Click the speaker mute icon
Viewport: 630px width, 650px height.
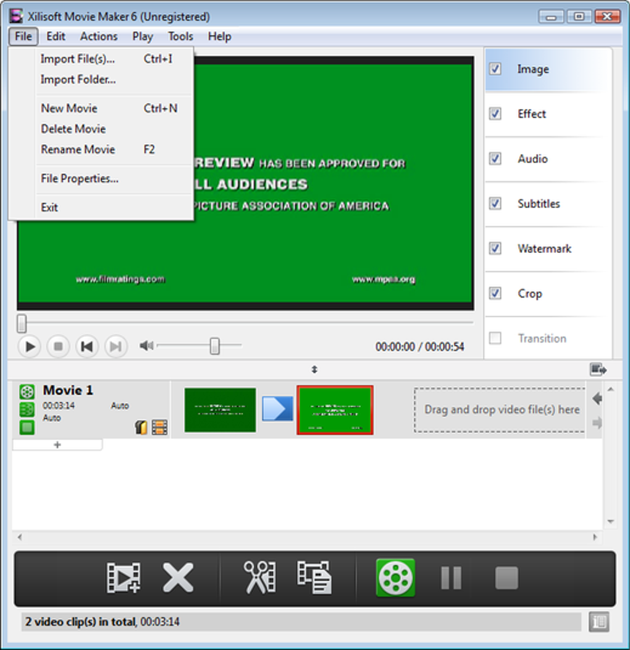click(x=146, y=345)
